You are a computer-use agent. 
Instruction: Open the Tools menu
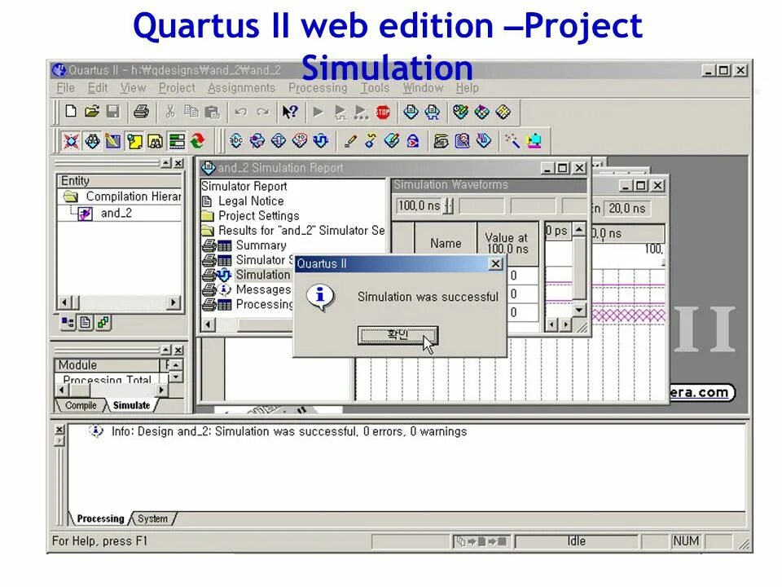point(375,88)
